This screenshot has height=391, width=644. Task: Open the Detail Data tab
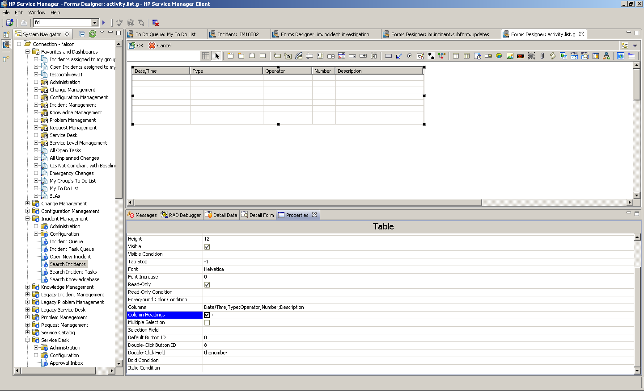pyautogui.click(x=221, y=215)
